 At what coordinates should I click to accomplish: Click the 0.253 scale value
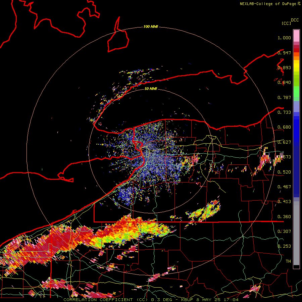point(284,246)
